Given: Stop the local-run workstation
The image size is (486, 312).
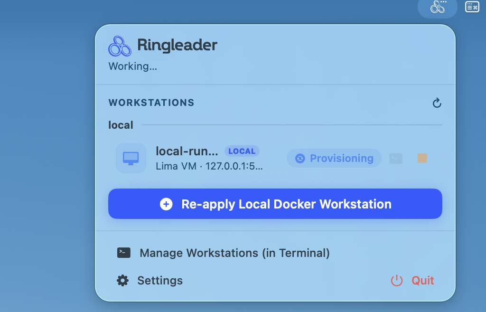Looking at the screenshot, I should point(422,158).
